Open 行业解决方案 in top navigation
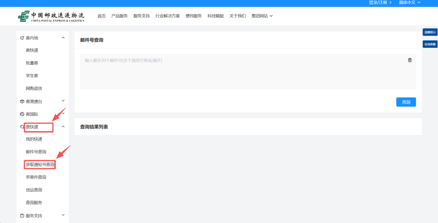438x223 pixels. [167, 16]
